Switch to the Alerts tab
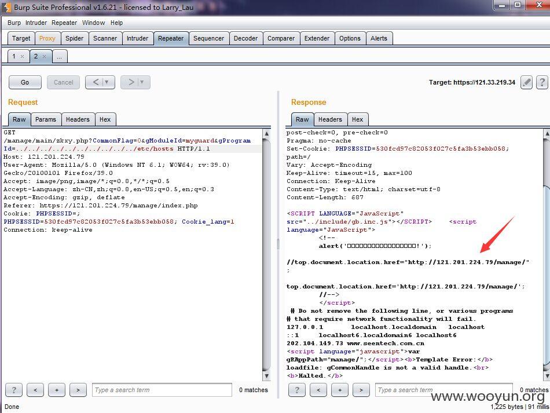This screenshot has height=413, width=550. 379,38
